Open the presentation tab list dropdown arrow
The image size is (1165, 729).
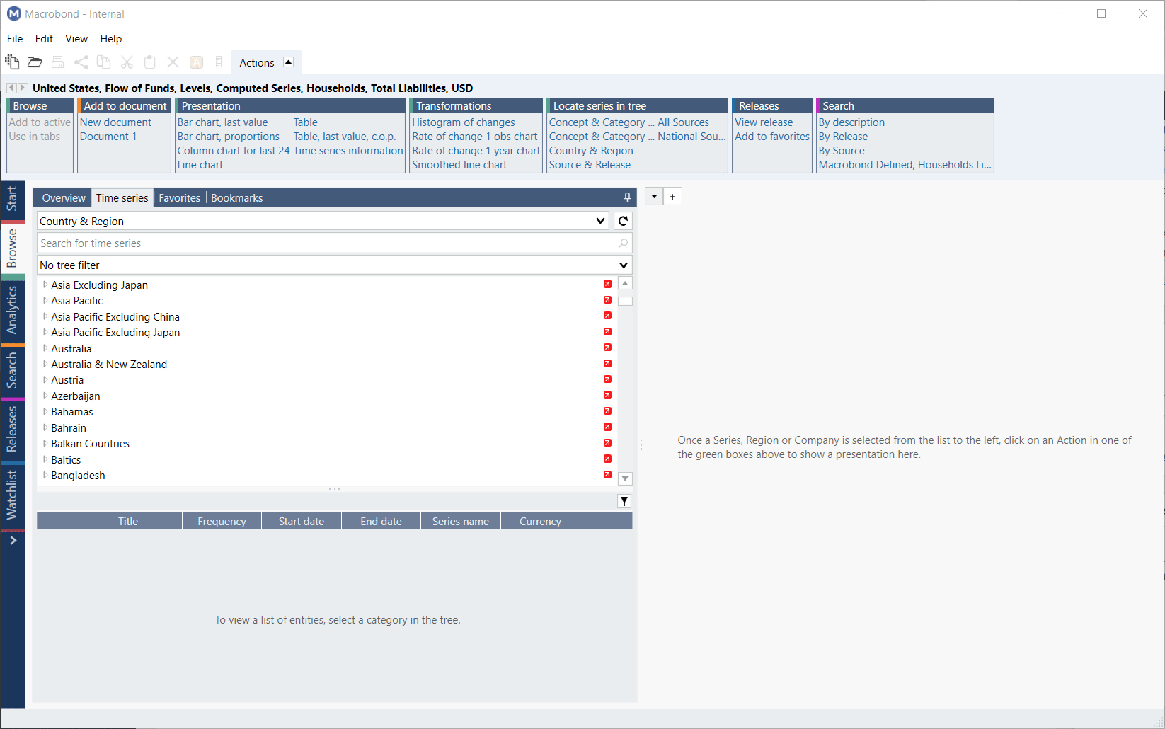pos(654,197)
